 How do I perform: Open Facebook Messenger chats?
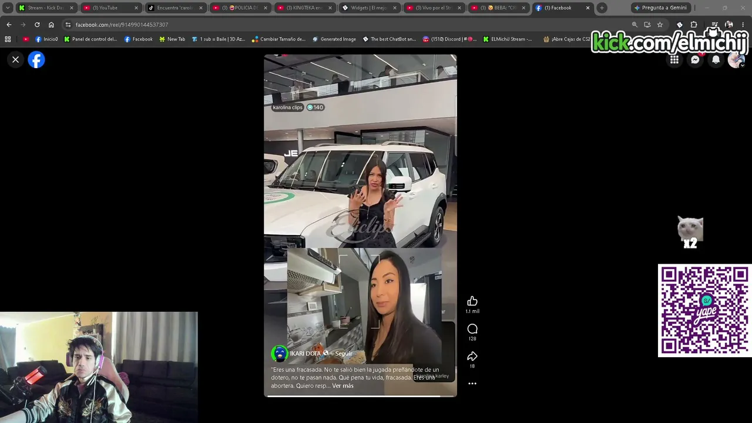click(x=695, y=59)
